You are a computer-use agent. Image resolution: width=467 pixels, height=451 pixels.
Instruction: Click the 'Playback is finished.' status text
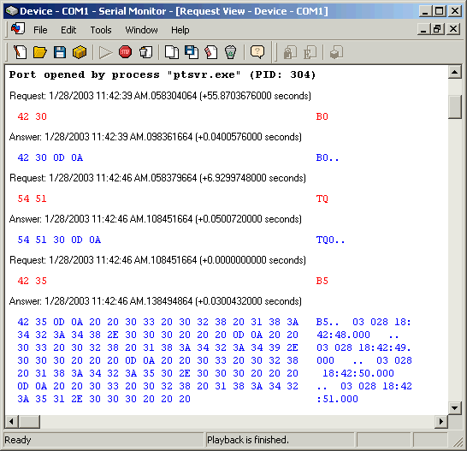point(248,440)
